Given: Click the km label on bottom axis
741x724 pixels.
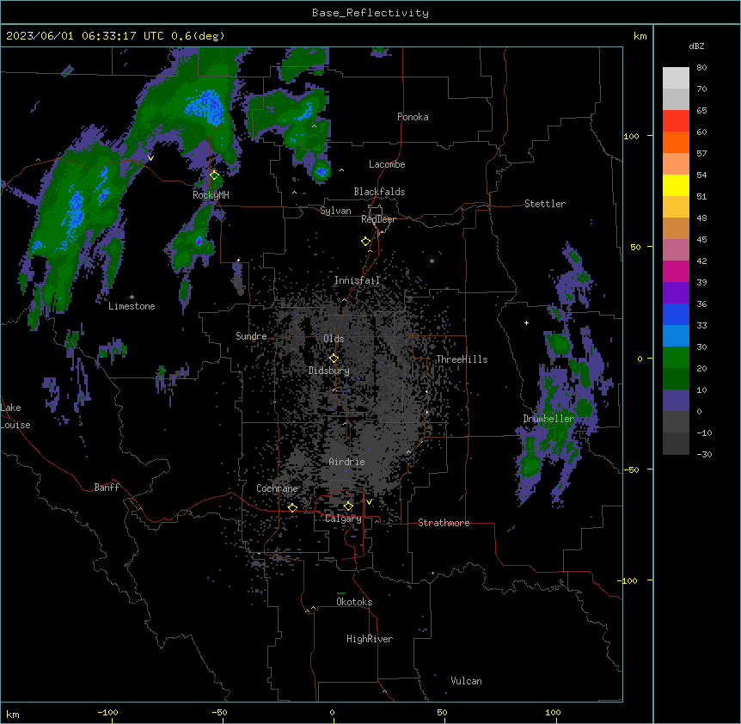Looking at the screenshot, I should click(x=13, y=714).
